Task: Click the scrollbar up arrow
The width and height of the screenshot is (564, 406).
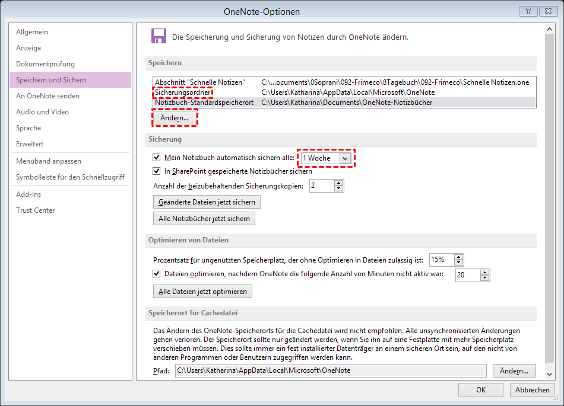Action: pos(549,29)
